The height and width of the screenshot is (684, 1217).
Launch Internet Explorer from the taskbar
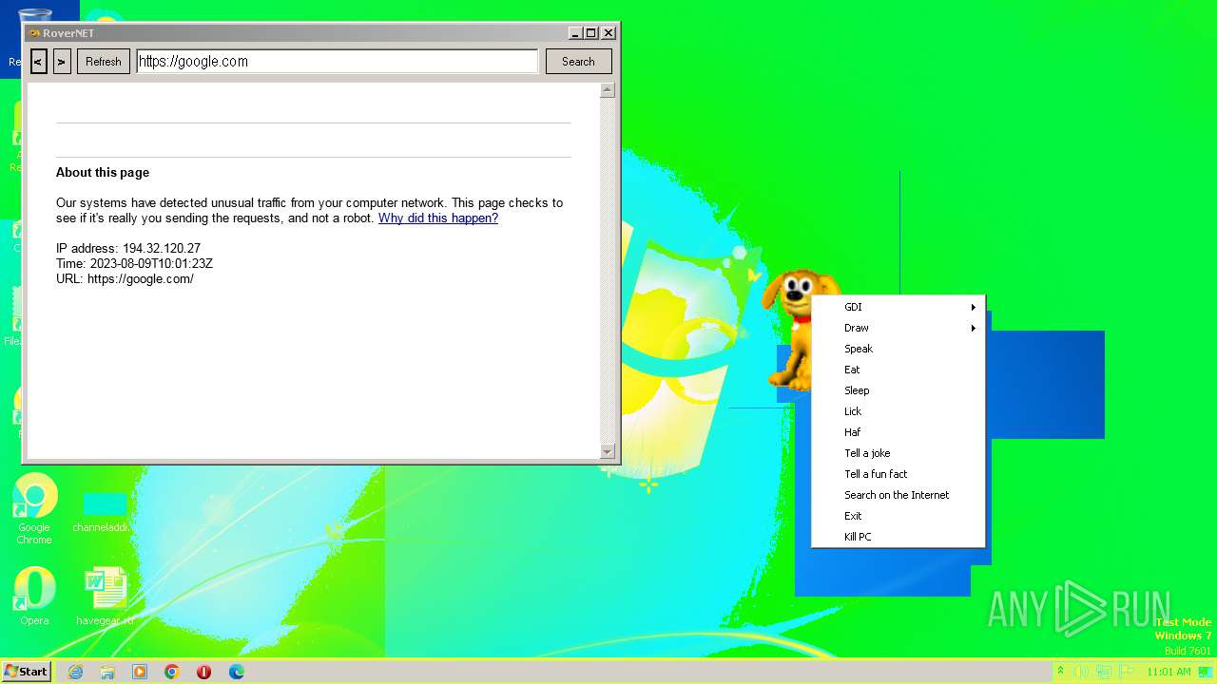point(75,672)
